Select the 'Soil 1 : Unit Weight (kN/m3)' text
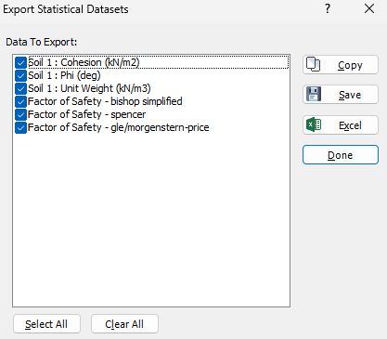This screenshot has width=387, height=339. click(x=89, y=88)
